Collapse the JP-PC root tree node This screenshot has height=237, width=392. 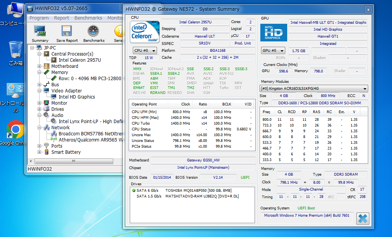32,48
